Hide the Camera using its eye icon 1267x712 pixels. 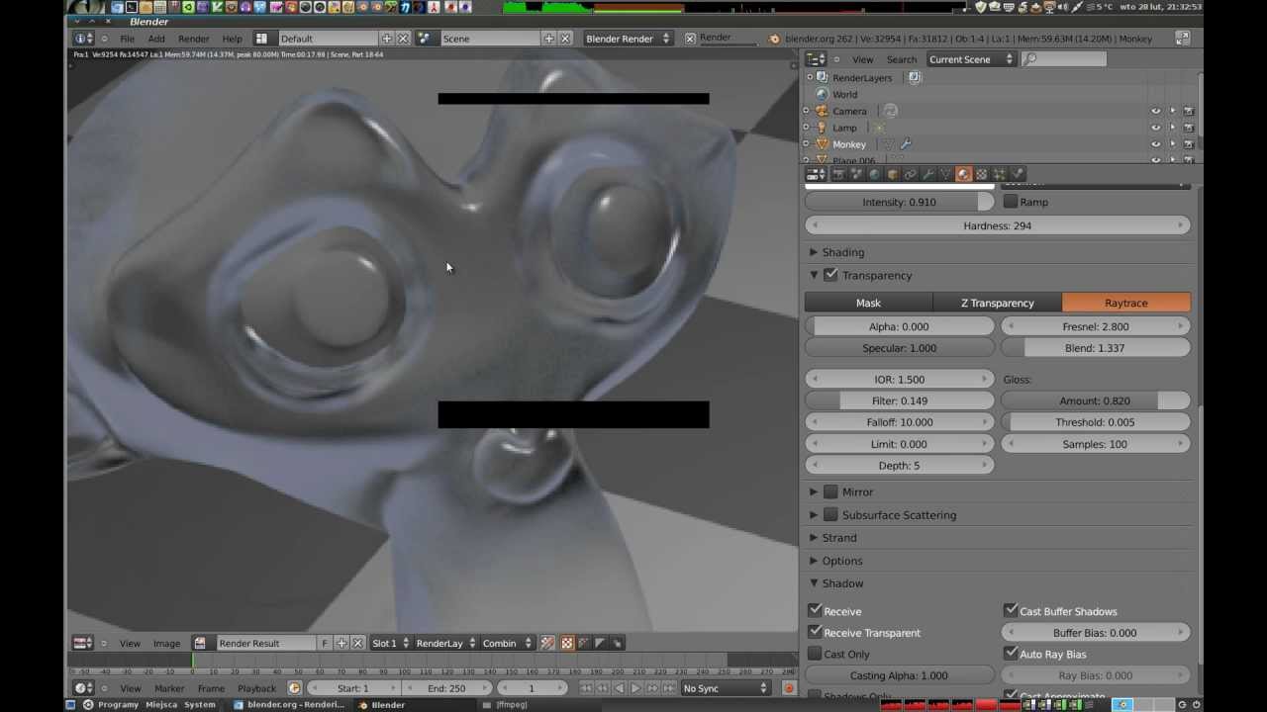1155,111
